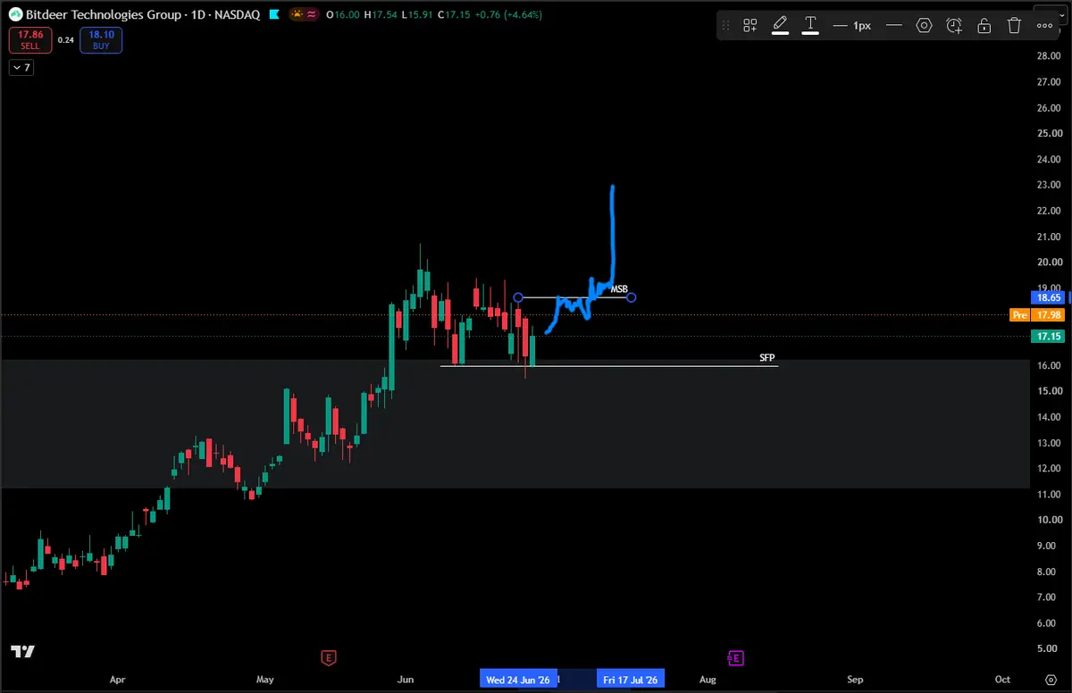The height and width of the screenshot is (693, 1072).
Task: Open drawing settings hexagon icon
Action: pos(924,25)
